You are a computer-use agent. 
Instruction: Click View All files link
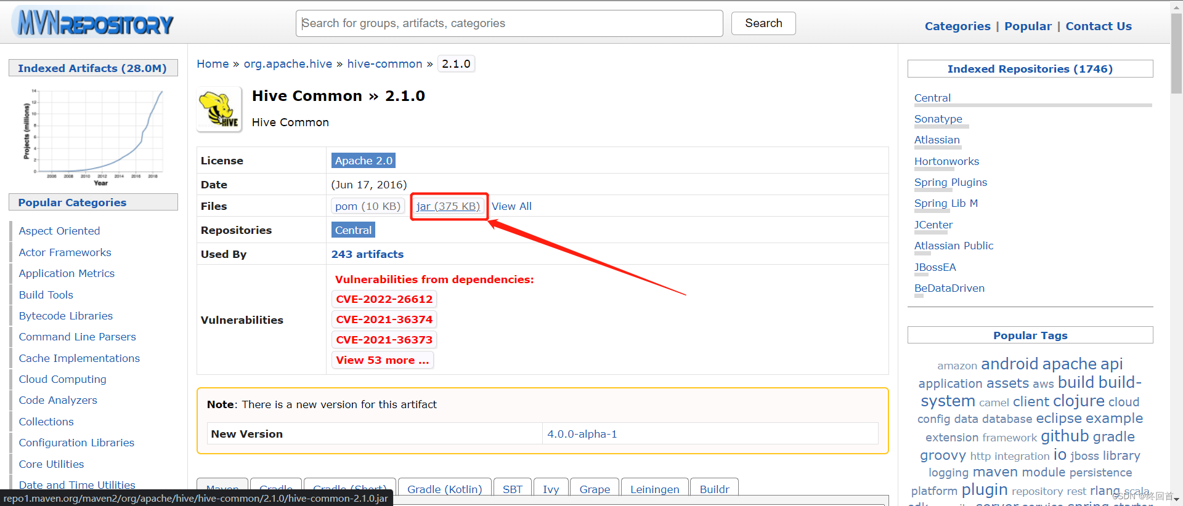click(511, 206)
